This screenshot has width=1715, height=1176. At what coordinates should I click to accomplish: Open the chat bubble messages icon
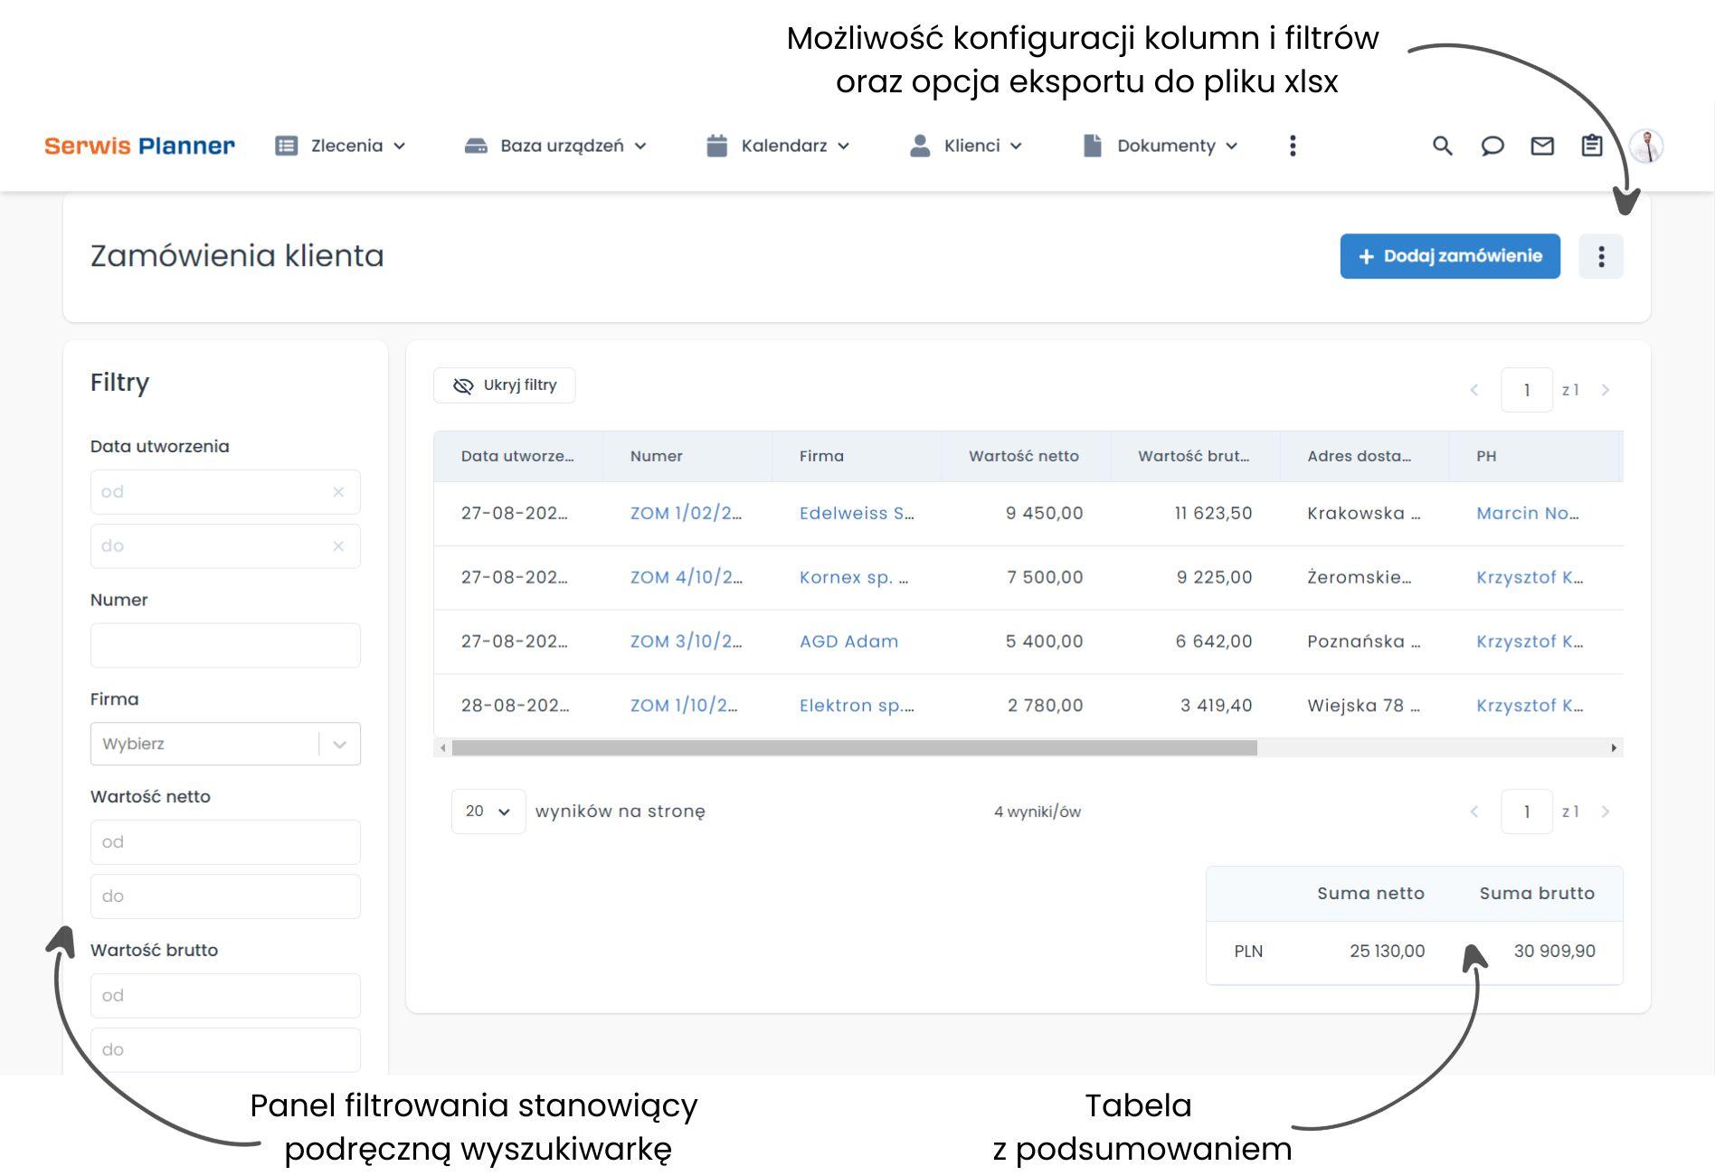pos(1492,146)
